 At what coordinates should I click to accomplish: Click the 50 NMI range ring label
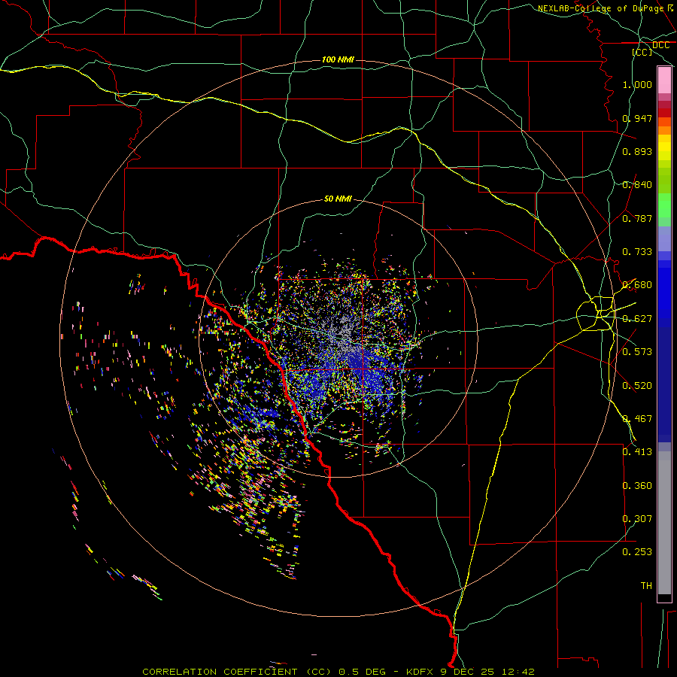pos(338,199)
